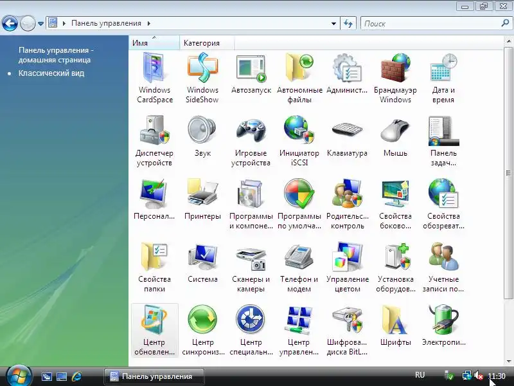Screen dimensions: 514x386
Task: Click Панель управления breadcrumb in address bar
Action: 106,23
